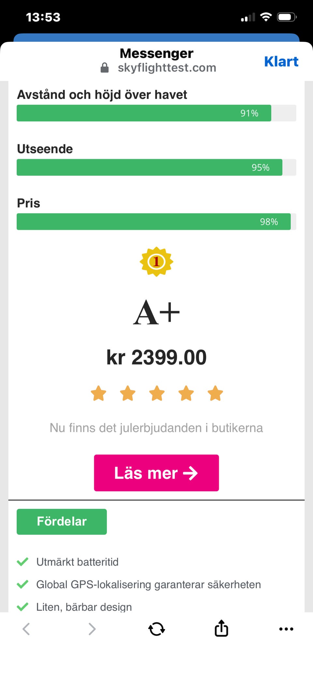Tap the Wi-Fi status icon

[266, 17]
